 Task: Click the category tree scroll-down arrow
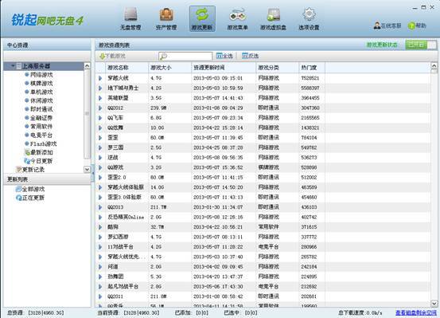pyautogui.click(x=87, y=170)
